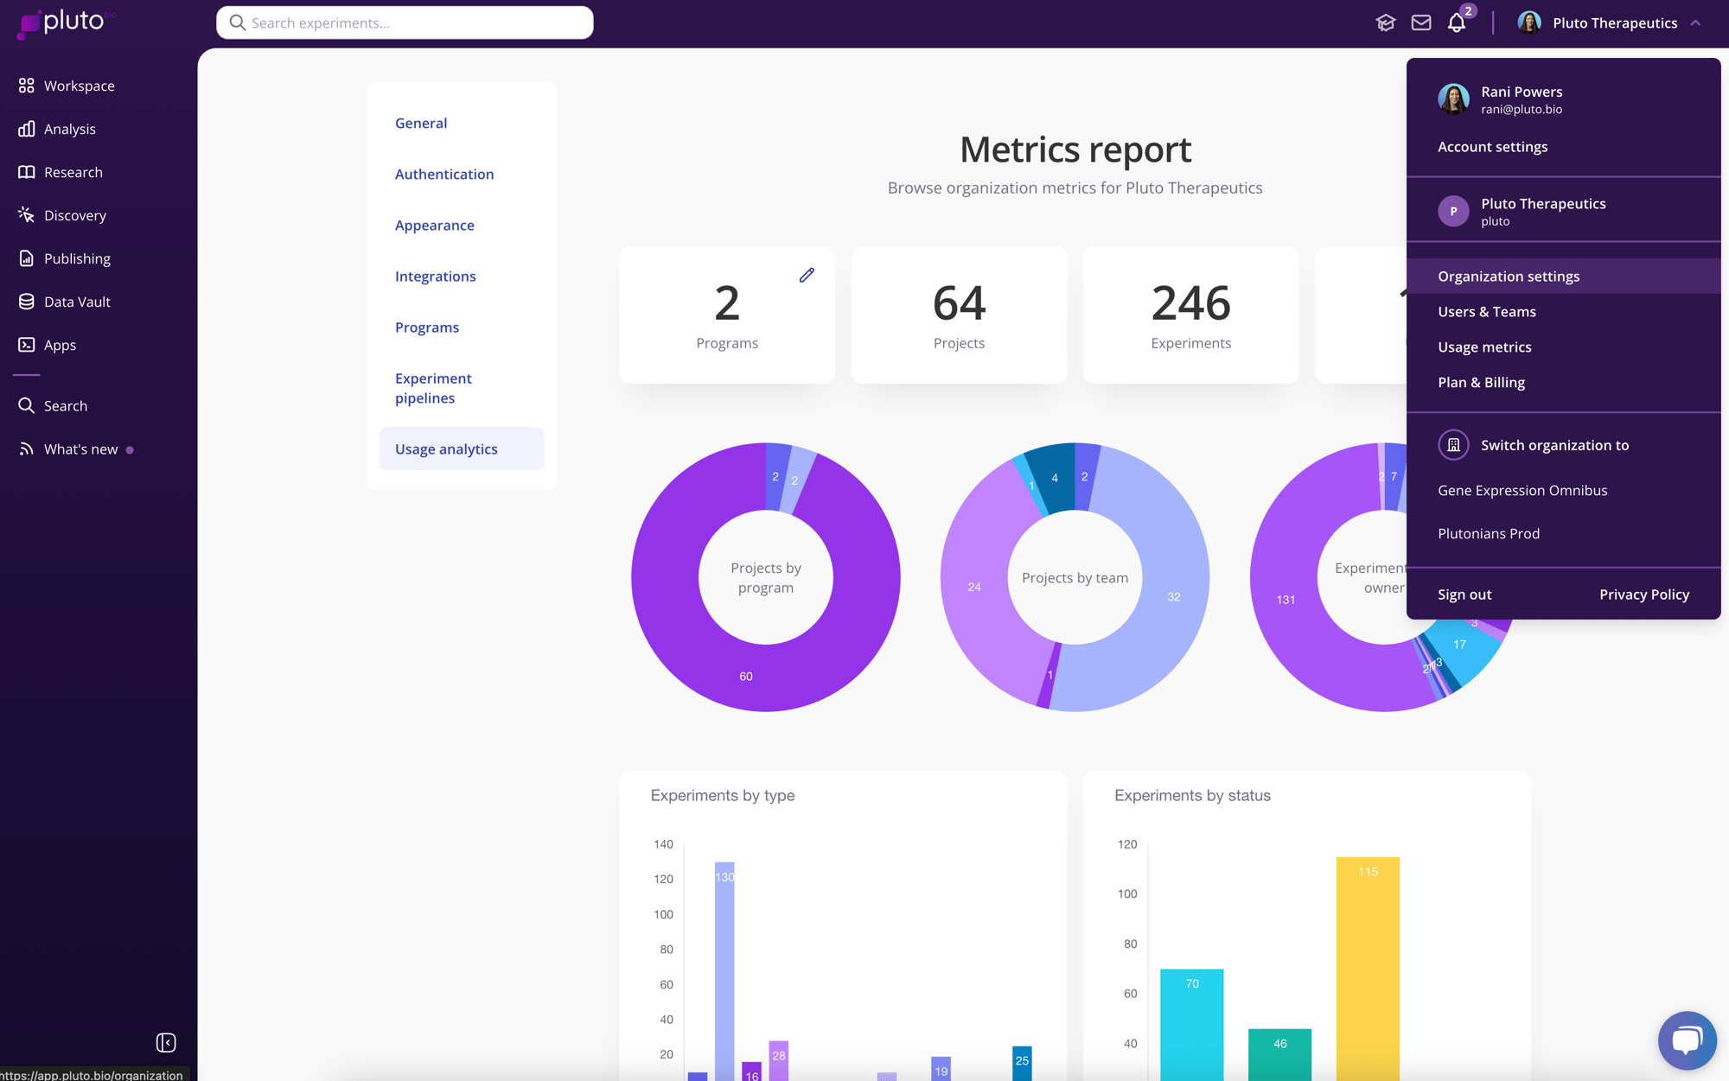Select Organization settings menu item
Image resolution: width=1729 pixels, height=1081 pixels.
(x=1509, y=277)
